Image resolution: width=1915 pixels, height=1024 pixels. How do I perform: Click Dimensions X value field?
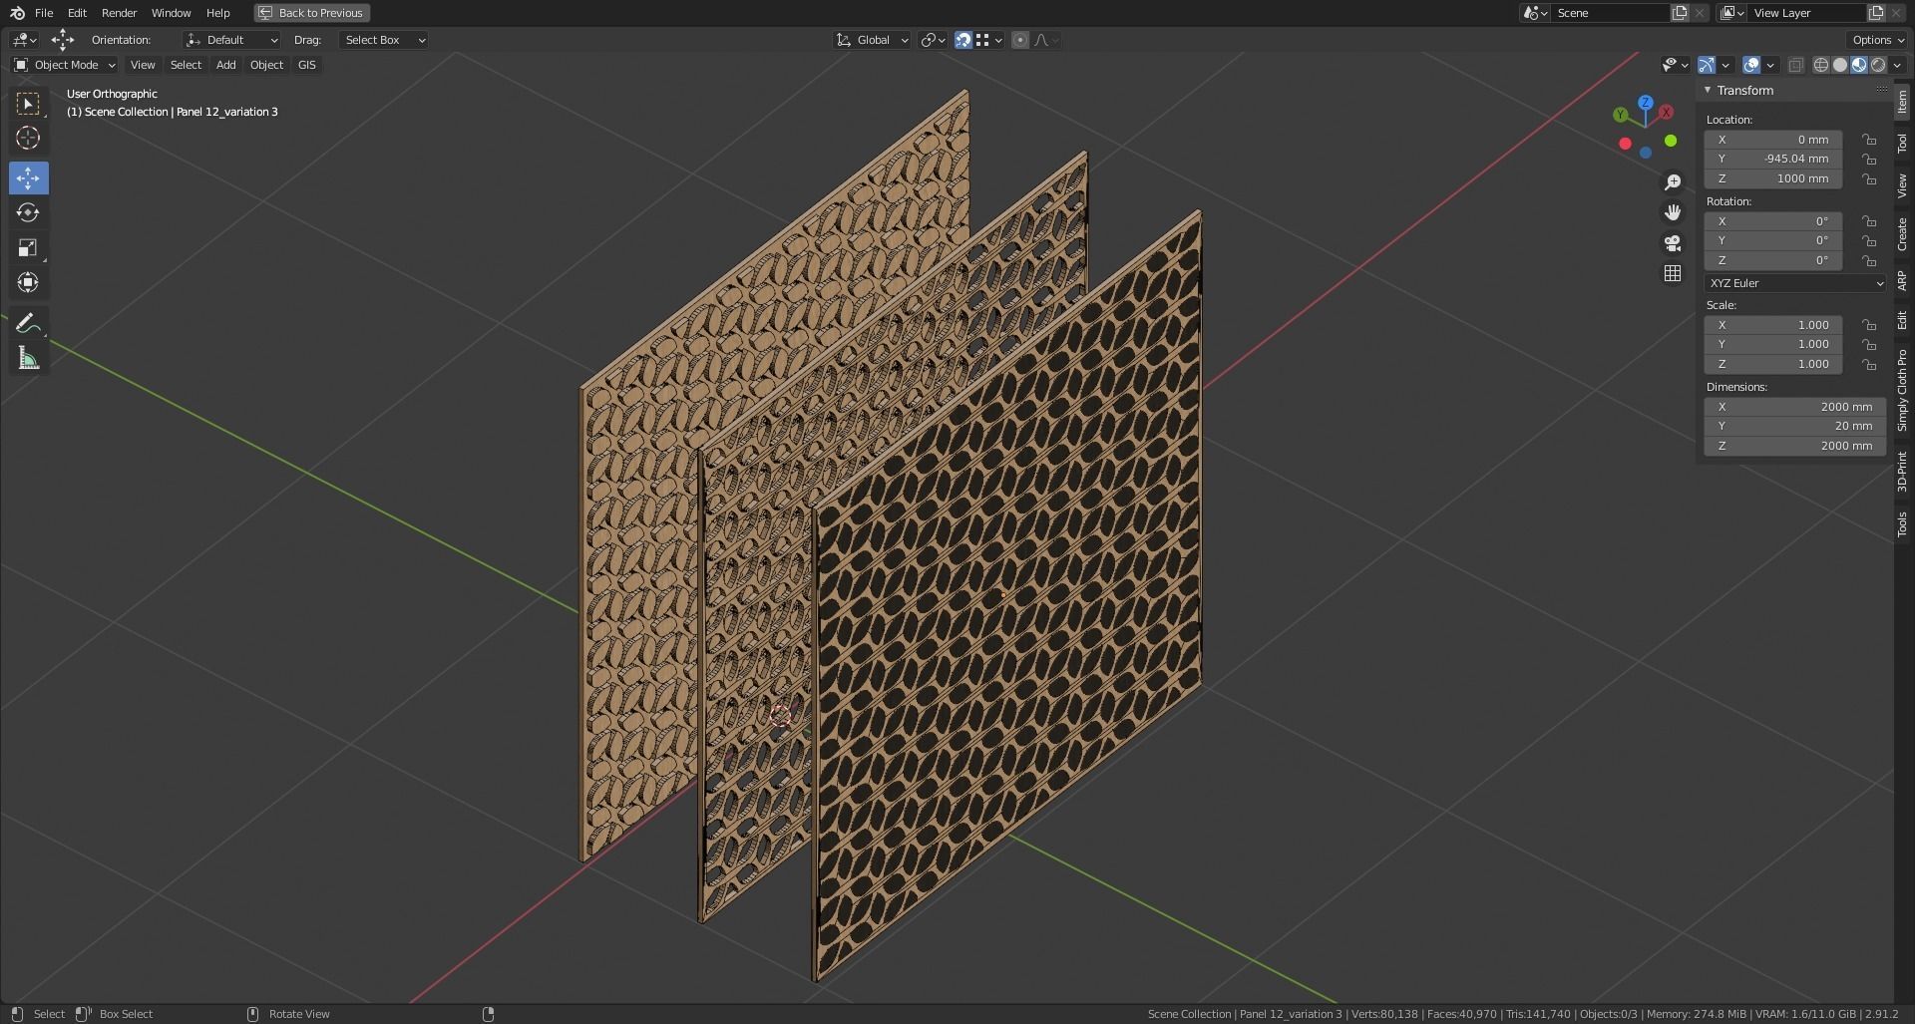pos(1795,407)
